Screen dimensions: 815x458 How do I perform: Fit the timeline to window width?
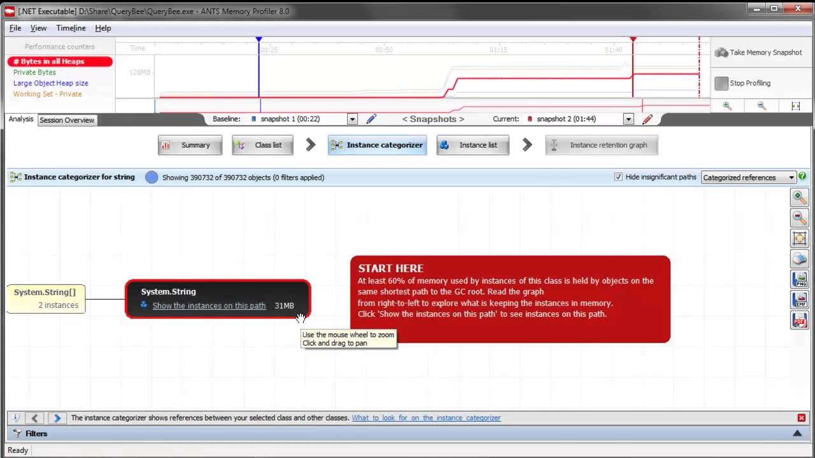click(795, 106)
